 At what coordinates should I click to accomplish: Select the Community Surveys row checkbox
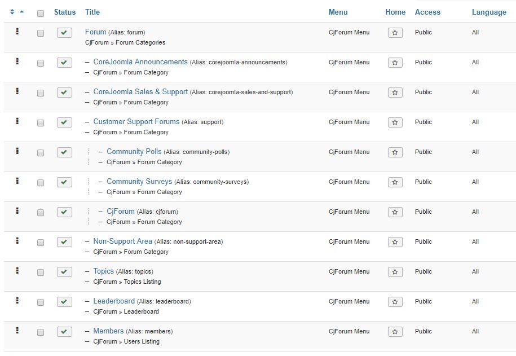[41, 183]
